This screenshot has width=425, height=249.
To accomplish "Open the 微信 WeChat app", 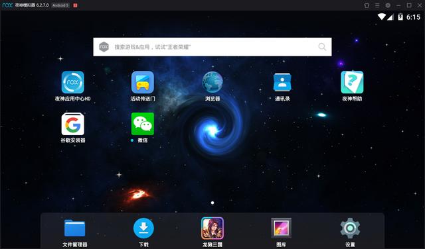I will [x=143, y=124].
